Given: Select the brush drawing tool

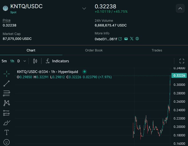Looking at the screenshot, I should click(x=7, y=123).
